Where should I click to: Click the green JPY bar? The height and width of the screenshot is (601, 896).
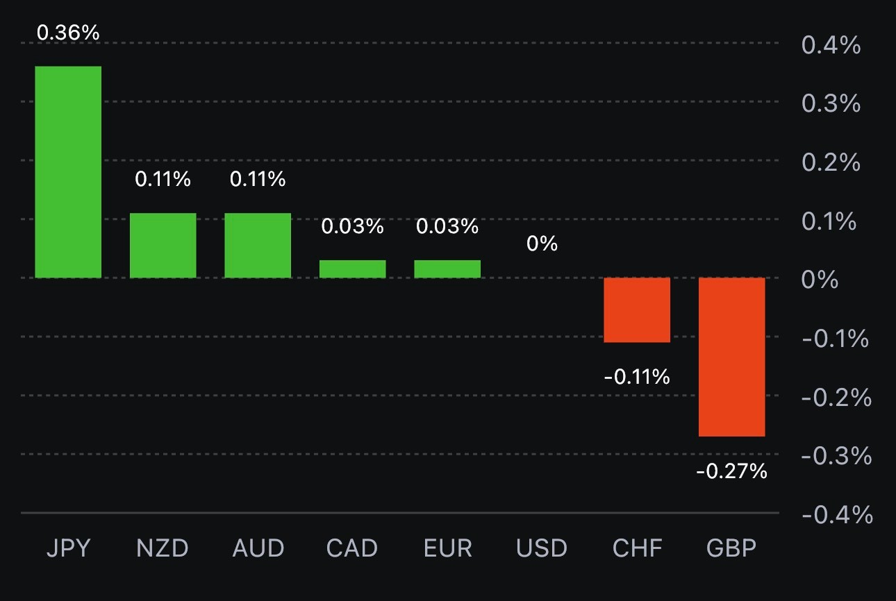coord(68,172)
